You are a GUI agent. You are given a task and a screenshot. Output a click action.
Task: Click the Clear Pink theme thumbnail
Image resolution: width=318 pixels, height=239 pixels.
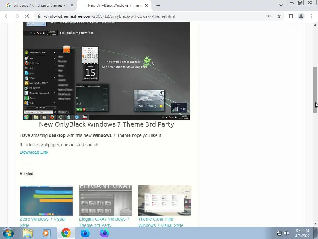click(165, 201)
